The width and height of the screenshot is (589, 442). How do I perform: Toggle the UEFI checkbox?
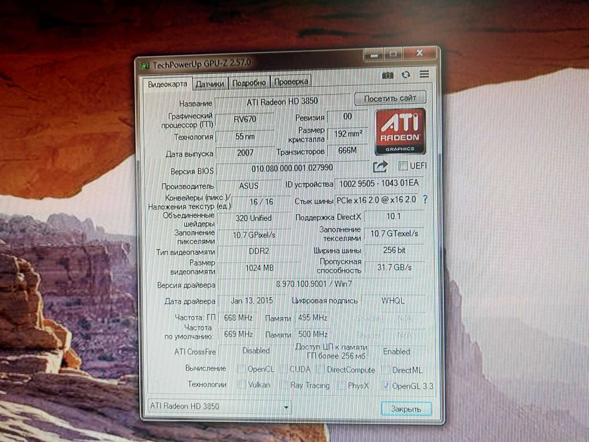(403, 165)
